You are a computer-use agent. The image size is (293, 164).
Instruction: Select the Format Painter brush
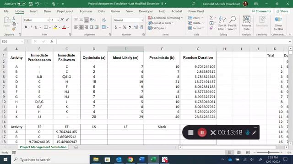click(14, 29)
